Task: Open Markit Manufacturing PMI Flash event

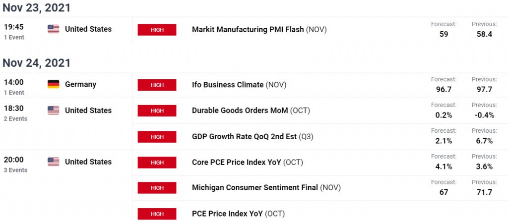Action: (x=259, y=29)
